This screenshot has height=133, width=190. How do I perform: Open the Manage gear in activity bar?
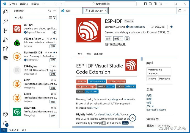[x=5, y=123]
